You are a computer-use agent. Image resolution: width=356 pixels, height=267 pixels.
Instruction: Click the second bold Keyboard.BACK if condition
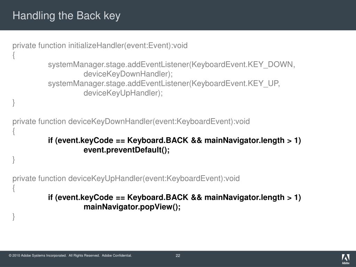pyautogui.click(x=175, y=197)
